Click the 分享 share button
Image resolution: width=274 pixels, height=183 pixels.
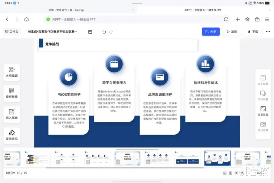[x=211, y=32]
